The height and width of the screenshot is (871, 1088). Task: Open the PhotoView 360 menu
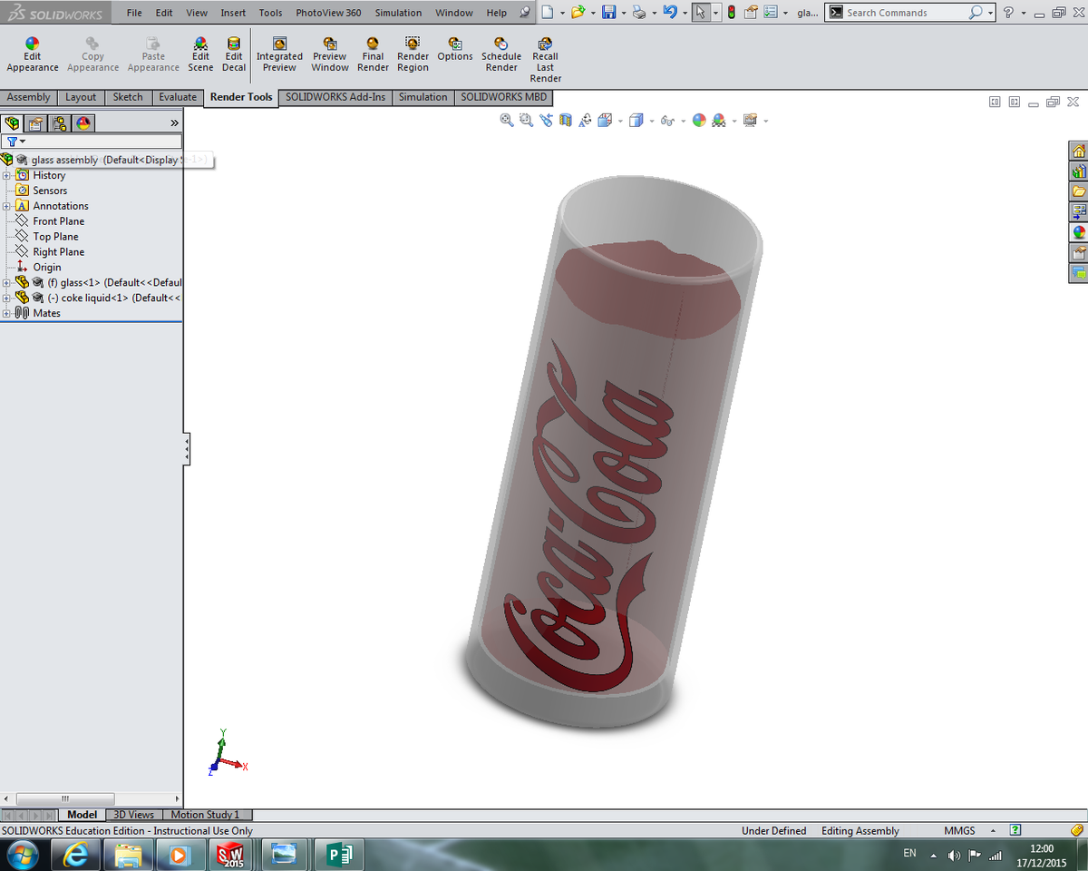[x=328, y=13]
